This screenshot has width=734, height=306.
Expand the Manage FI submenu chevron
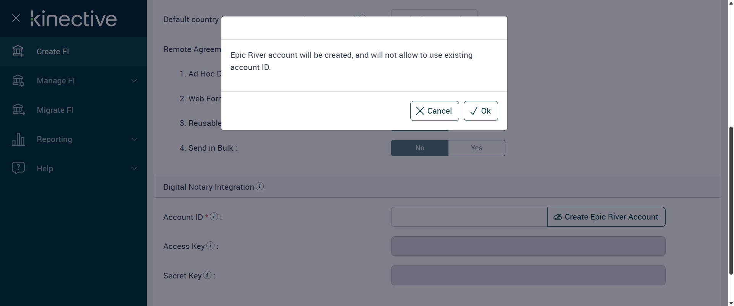pyautogui.click(x=134, y=81)
